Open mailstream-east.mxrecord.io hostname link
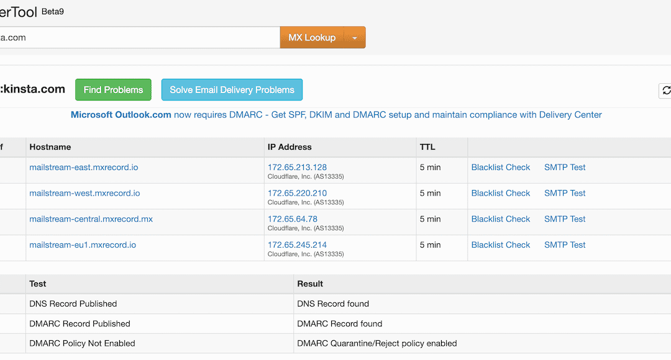 pyautogui.click(x=84, y=167)
